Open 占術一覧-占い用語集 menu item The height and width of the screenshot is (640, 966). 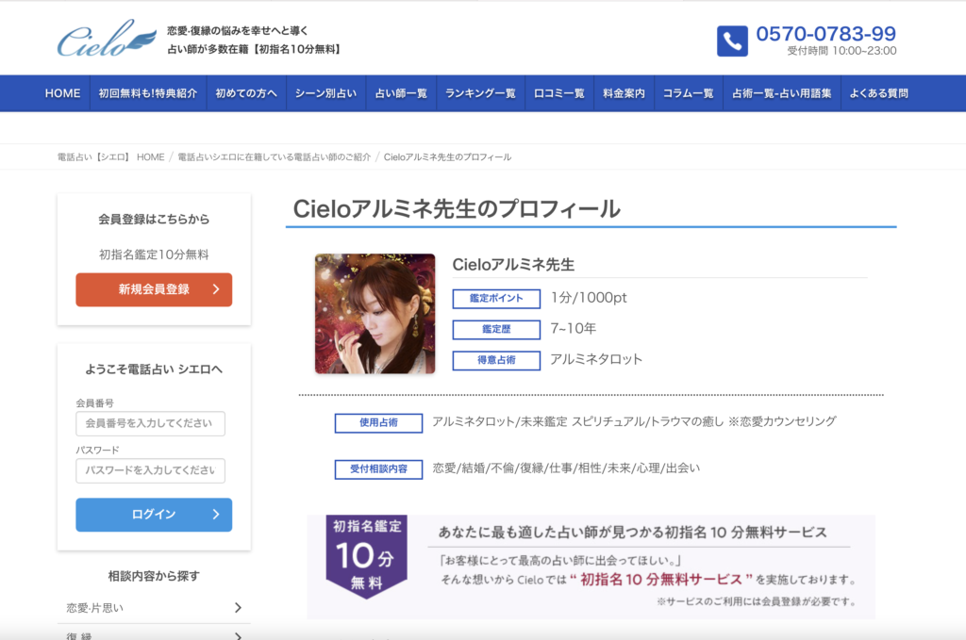point(782,93)
